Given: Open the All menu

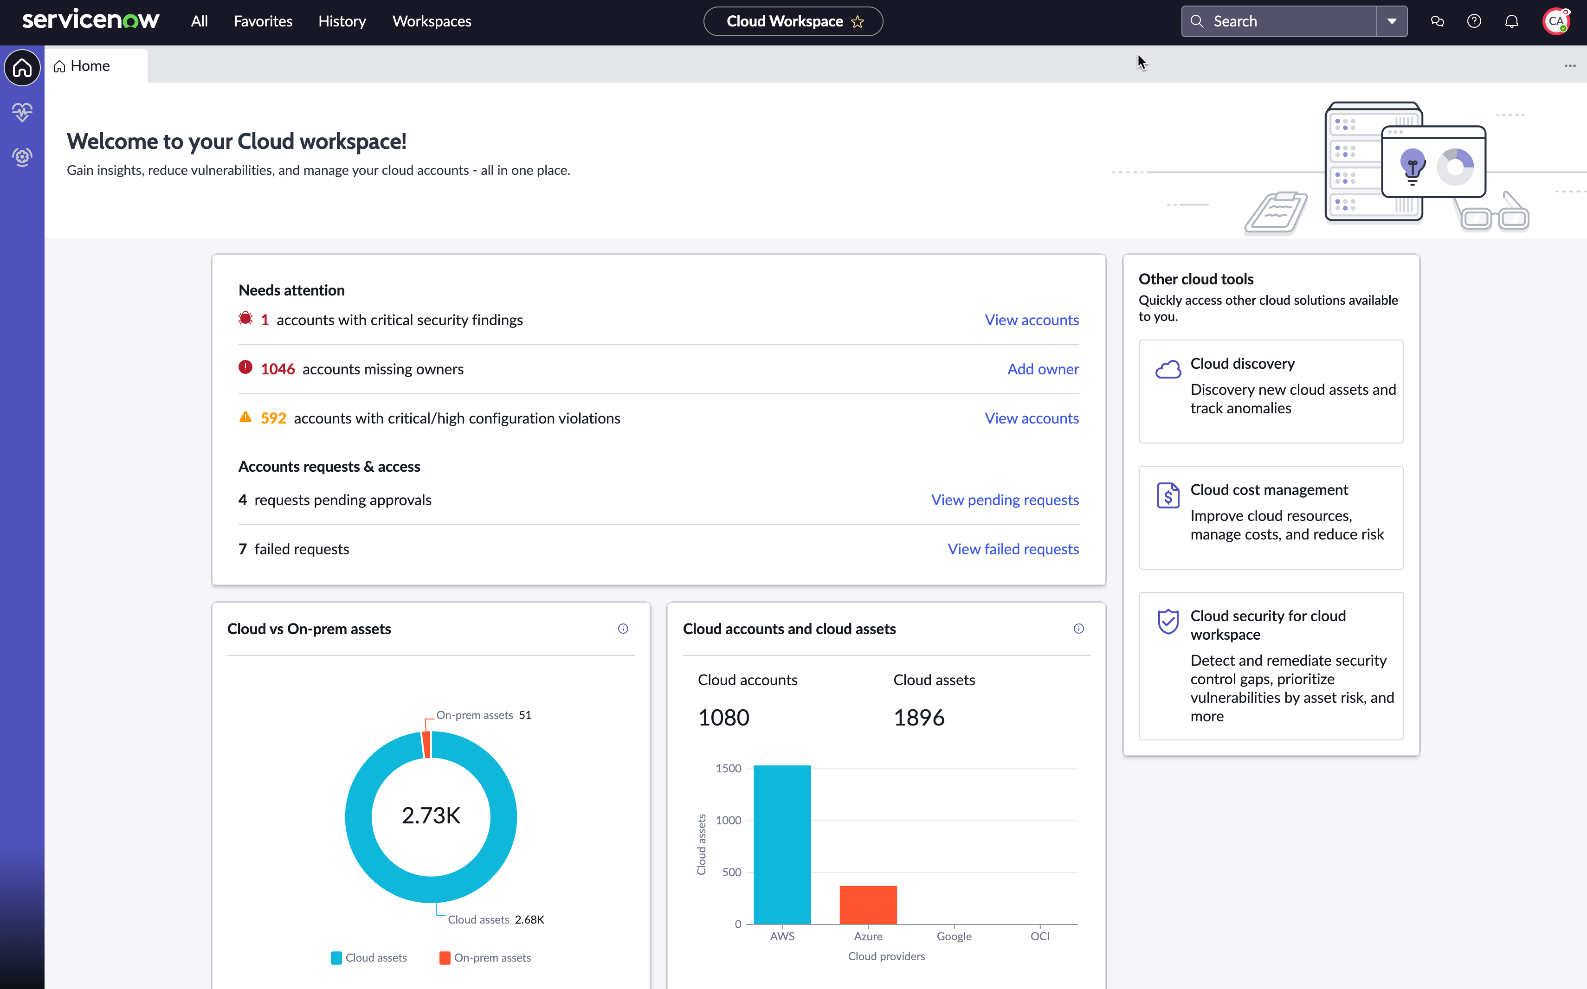Looking at the screenshot, I should [199, 21].
